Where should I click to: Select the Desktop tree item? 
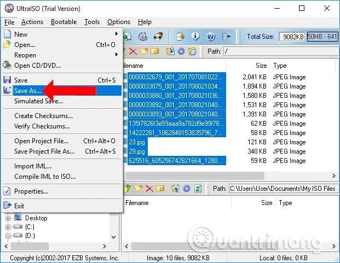coord(36,218)
